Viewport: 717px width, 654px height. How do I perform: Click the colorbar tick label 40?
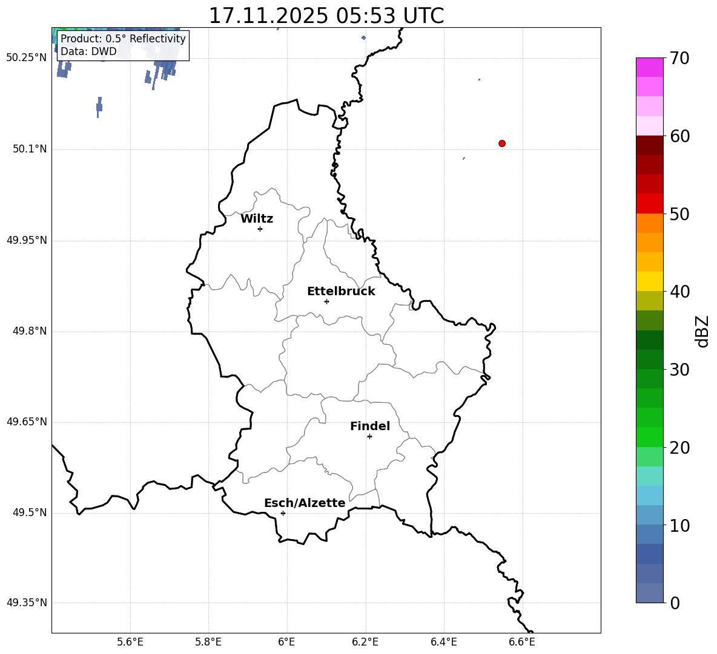679,292
